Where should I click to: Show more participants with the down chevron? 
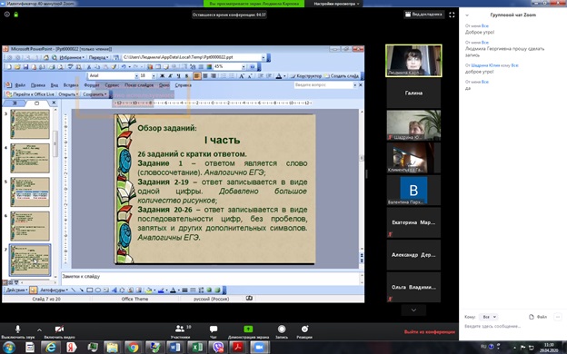[413, 310]
